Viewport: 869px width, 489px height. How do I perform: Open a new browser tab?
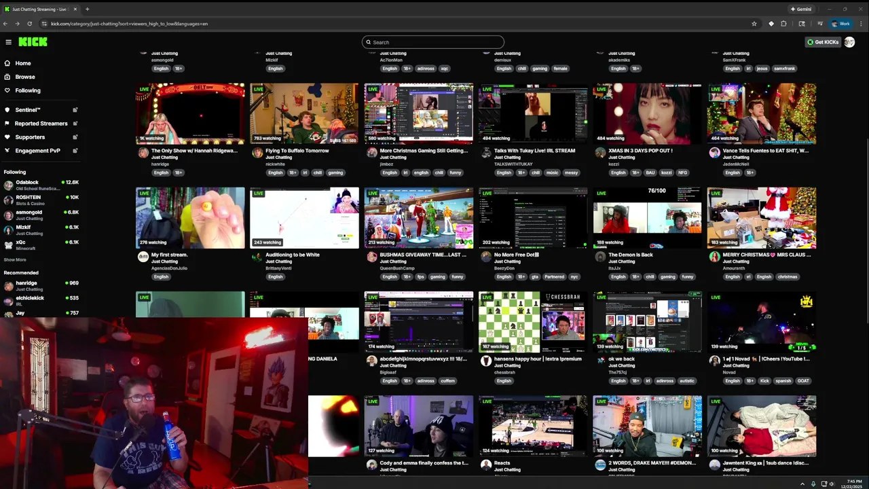(x=87, y=9)
